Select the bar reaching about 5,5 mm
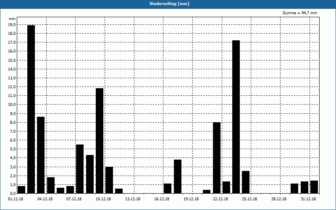This screenshot has height=210, width=336. [80, 169]
